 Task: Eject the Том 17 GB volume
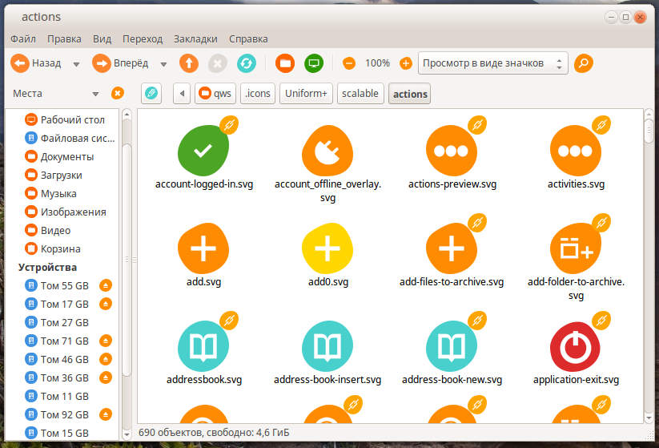pyautogui.click(x=106, y=304)
